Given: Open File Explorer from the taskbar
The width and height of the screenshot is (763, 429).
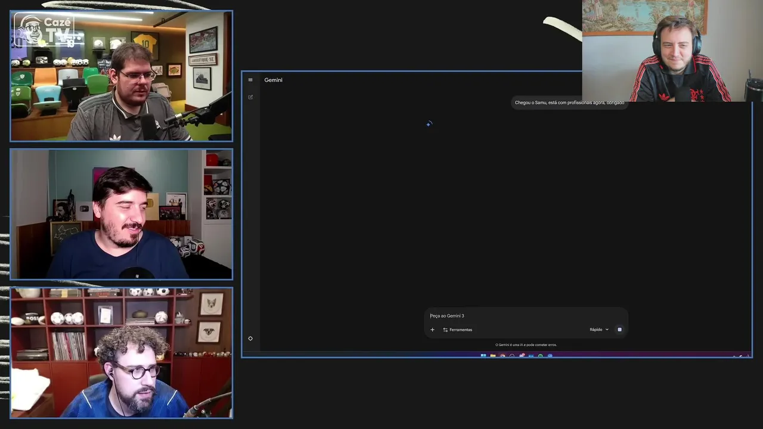Looking at the screenshot, I should [493, 356].
